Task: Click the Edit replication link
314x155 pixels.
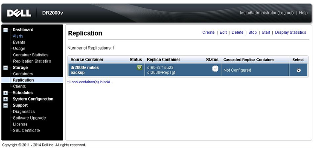Action: pyautogui.click(x=223, y=32)
